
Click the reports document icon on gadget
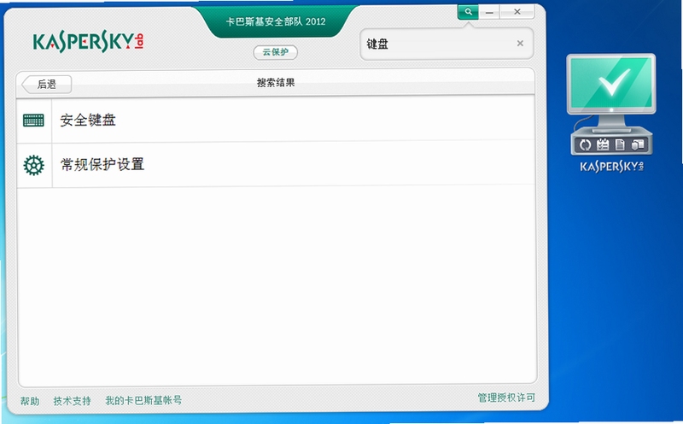[620, 144]
